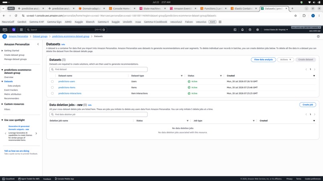Sort deletion jobs by Job type arrow

click(254, 121)
